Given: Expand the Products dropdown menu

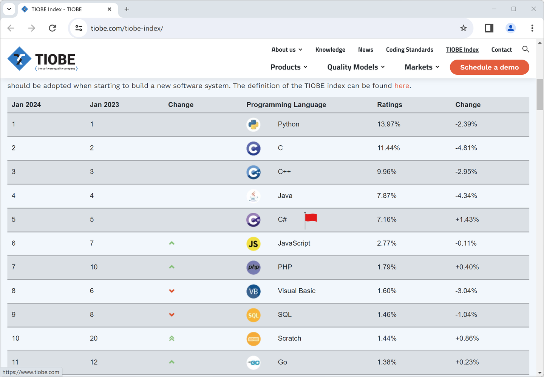Looking at the screenshot, I should pos(289,67).
